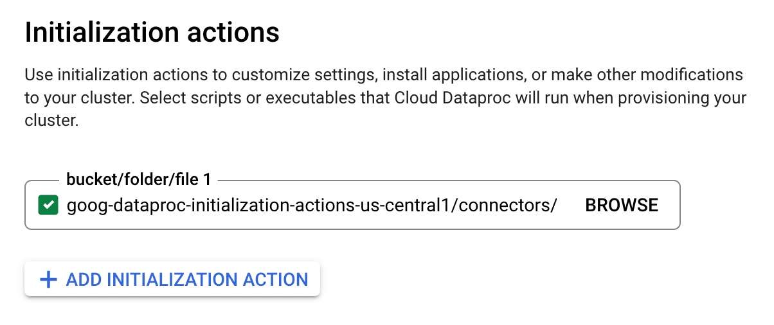The image size is (774, 325).
Task: Click the word "cluster." ending the description
Action: point(51,121)
